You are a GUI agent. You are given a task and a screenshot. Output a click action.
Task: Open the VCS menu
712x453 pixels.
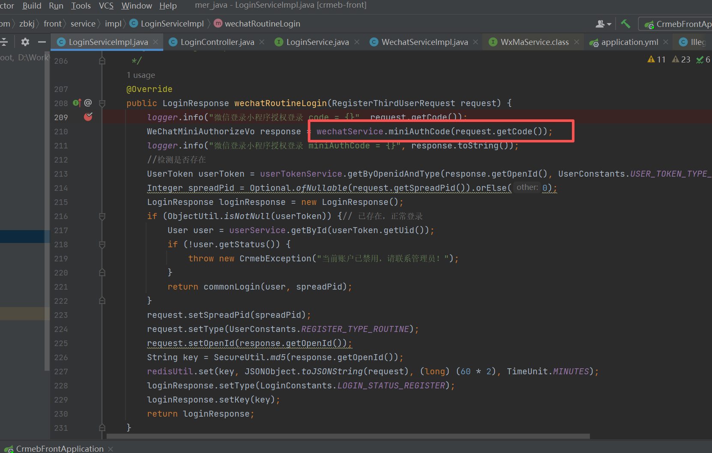[106, 6]
